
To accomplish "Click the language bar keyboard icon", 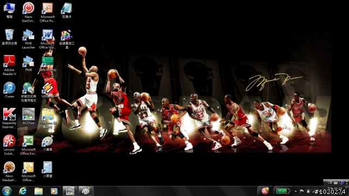I will coord(336,183).
